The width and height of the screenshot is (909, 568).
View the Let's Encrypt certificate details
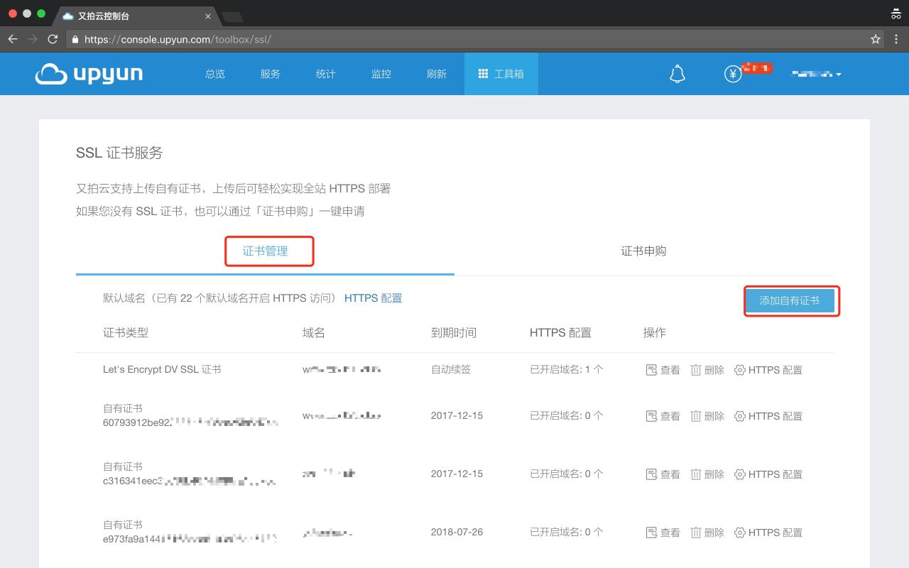click(x=663, y=370)
